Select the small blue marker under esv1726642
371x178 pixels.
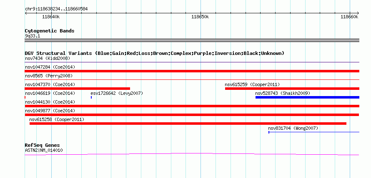coord(91,97)
